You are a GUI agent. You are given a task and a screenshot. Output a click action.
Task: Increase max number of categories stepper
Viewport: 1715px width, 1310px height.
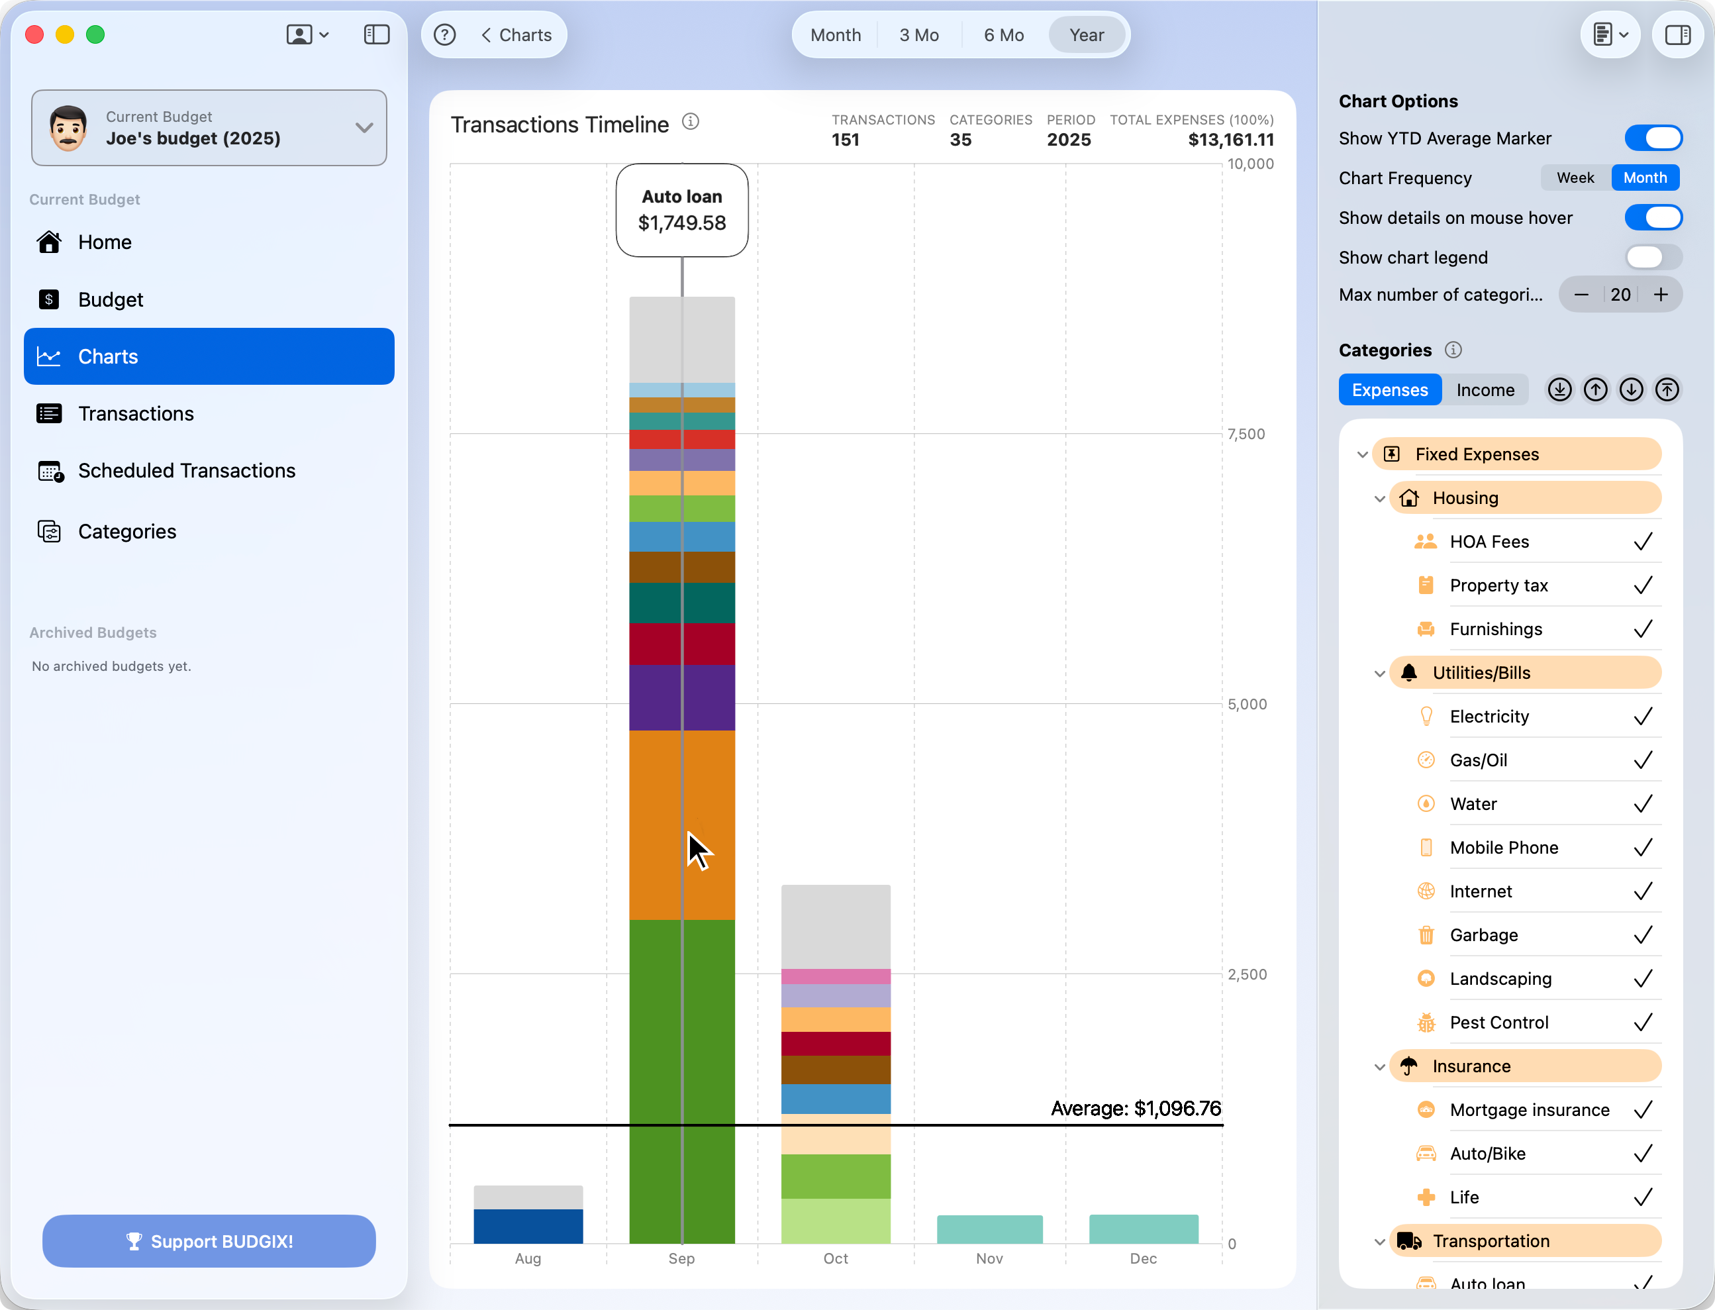tap(1661, 295)
